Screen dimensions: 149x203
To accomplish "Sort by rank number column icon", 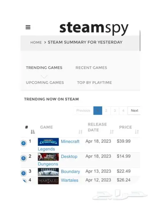I will point(33,132).
